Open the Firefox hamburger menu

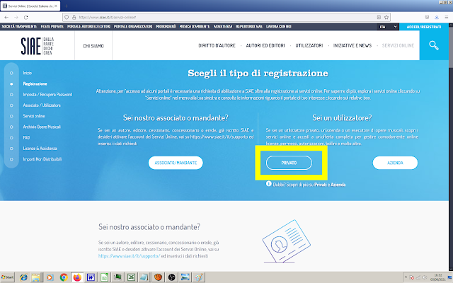447,17
